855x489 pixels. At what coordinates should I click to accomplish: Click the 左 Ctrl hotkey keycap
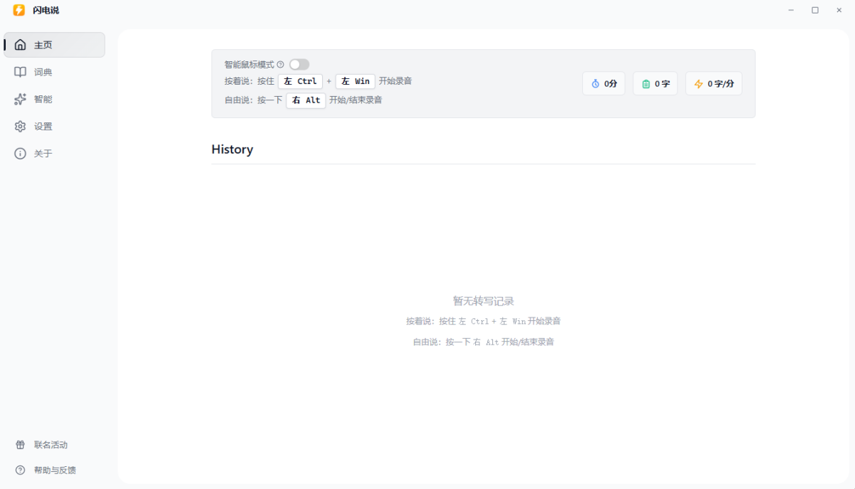point(300,81)
